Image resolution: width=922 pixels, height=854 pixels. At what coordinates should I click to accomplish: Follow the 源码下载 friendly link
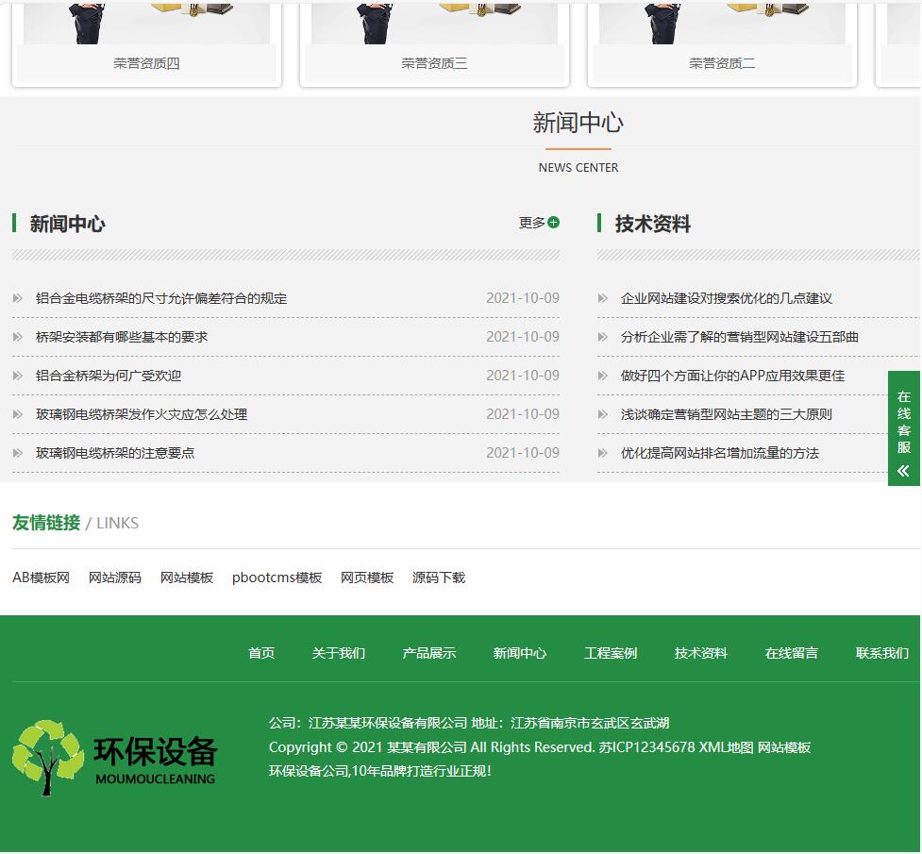tap(439, 578)
